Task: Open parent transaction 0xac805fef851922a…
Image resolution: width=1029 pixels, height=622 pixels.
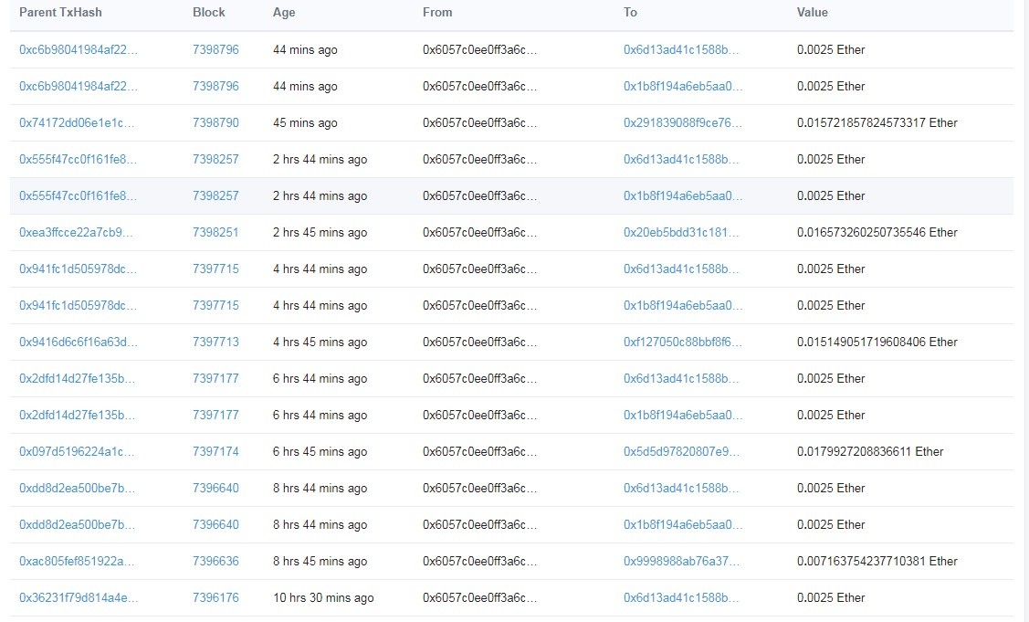Action: [x=76, y=562]
